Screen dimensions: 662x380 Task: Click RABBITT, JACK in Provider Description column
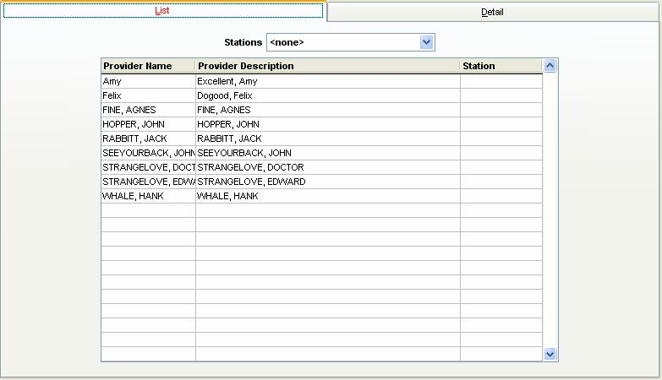click(x=328, y=138)
